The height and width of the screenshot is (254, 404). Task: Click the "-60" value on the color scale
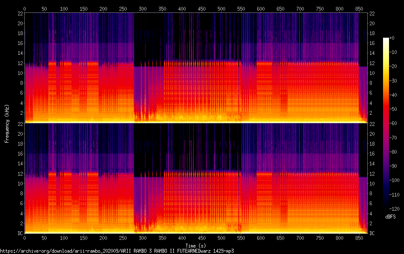pyautogui.click(x=393, y=123)
